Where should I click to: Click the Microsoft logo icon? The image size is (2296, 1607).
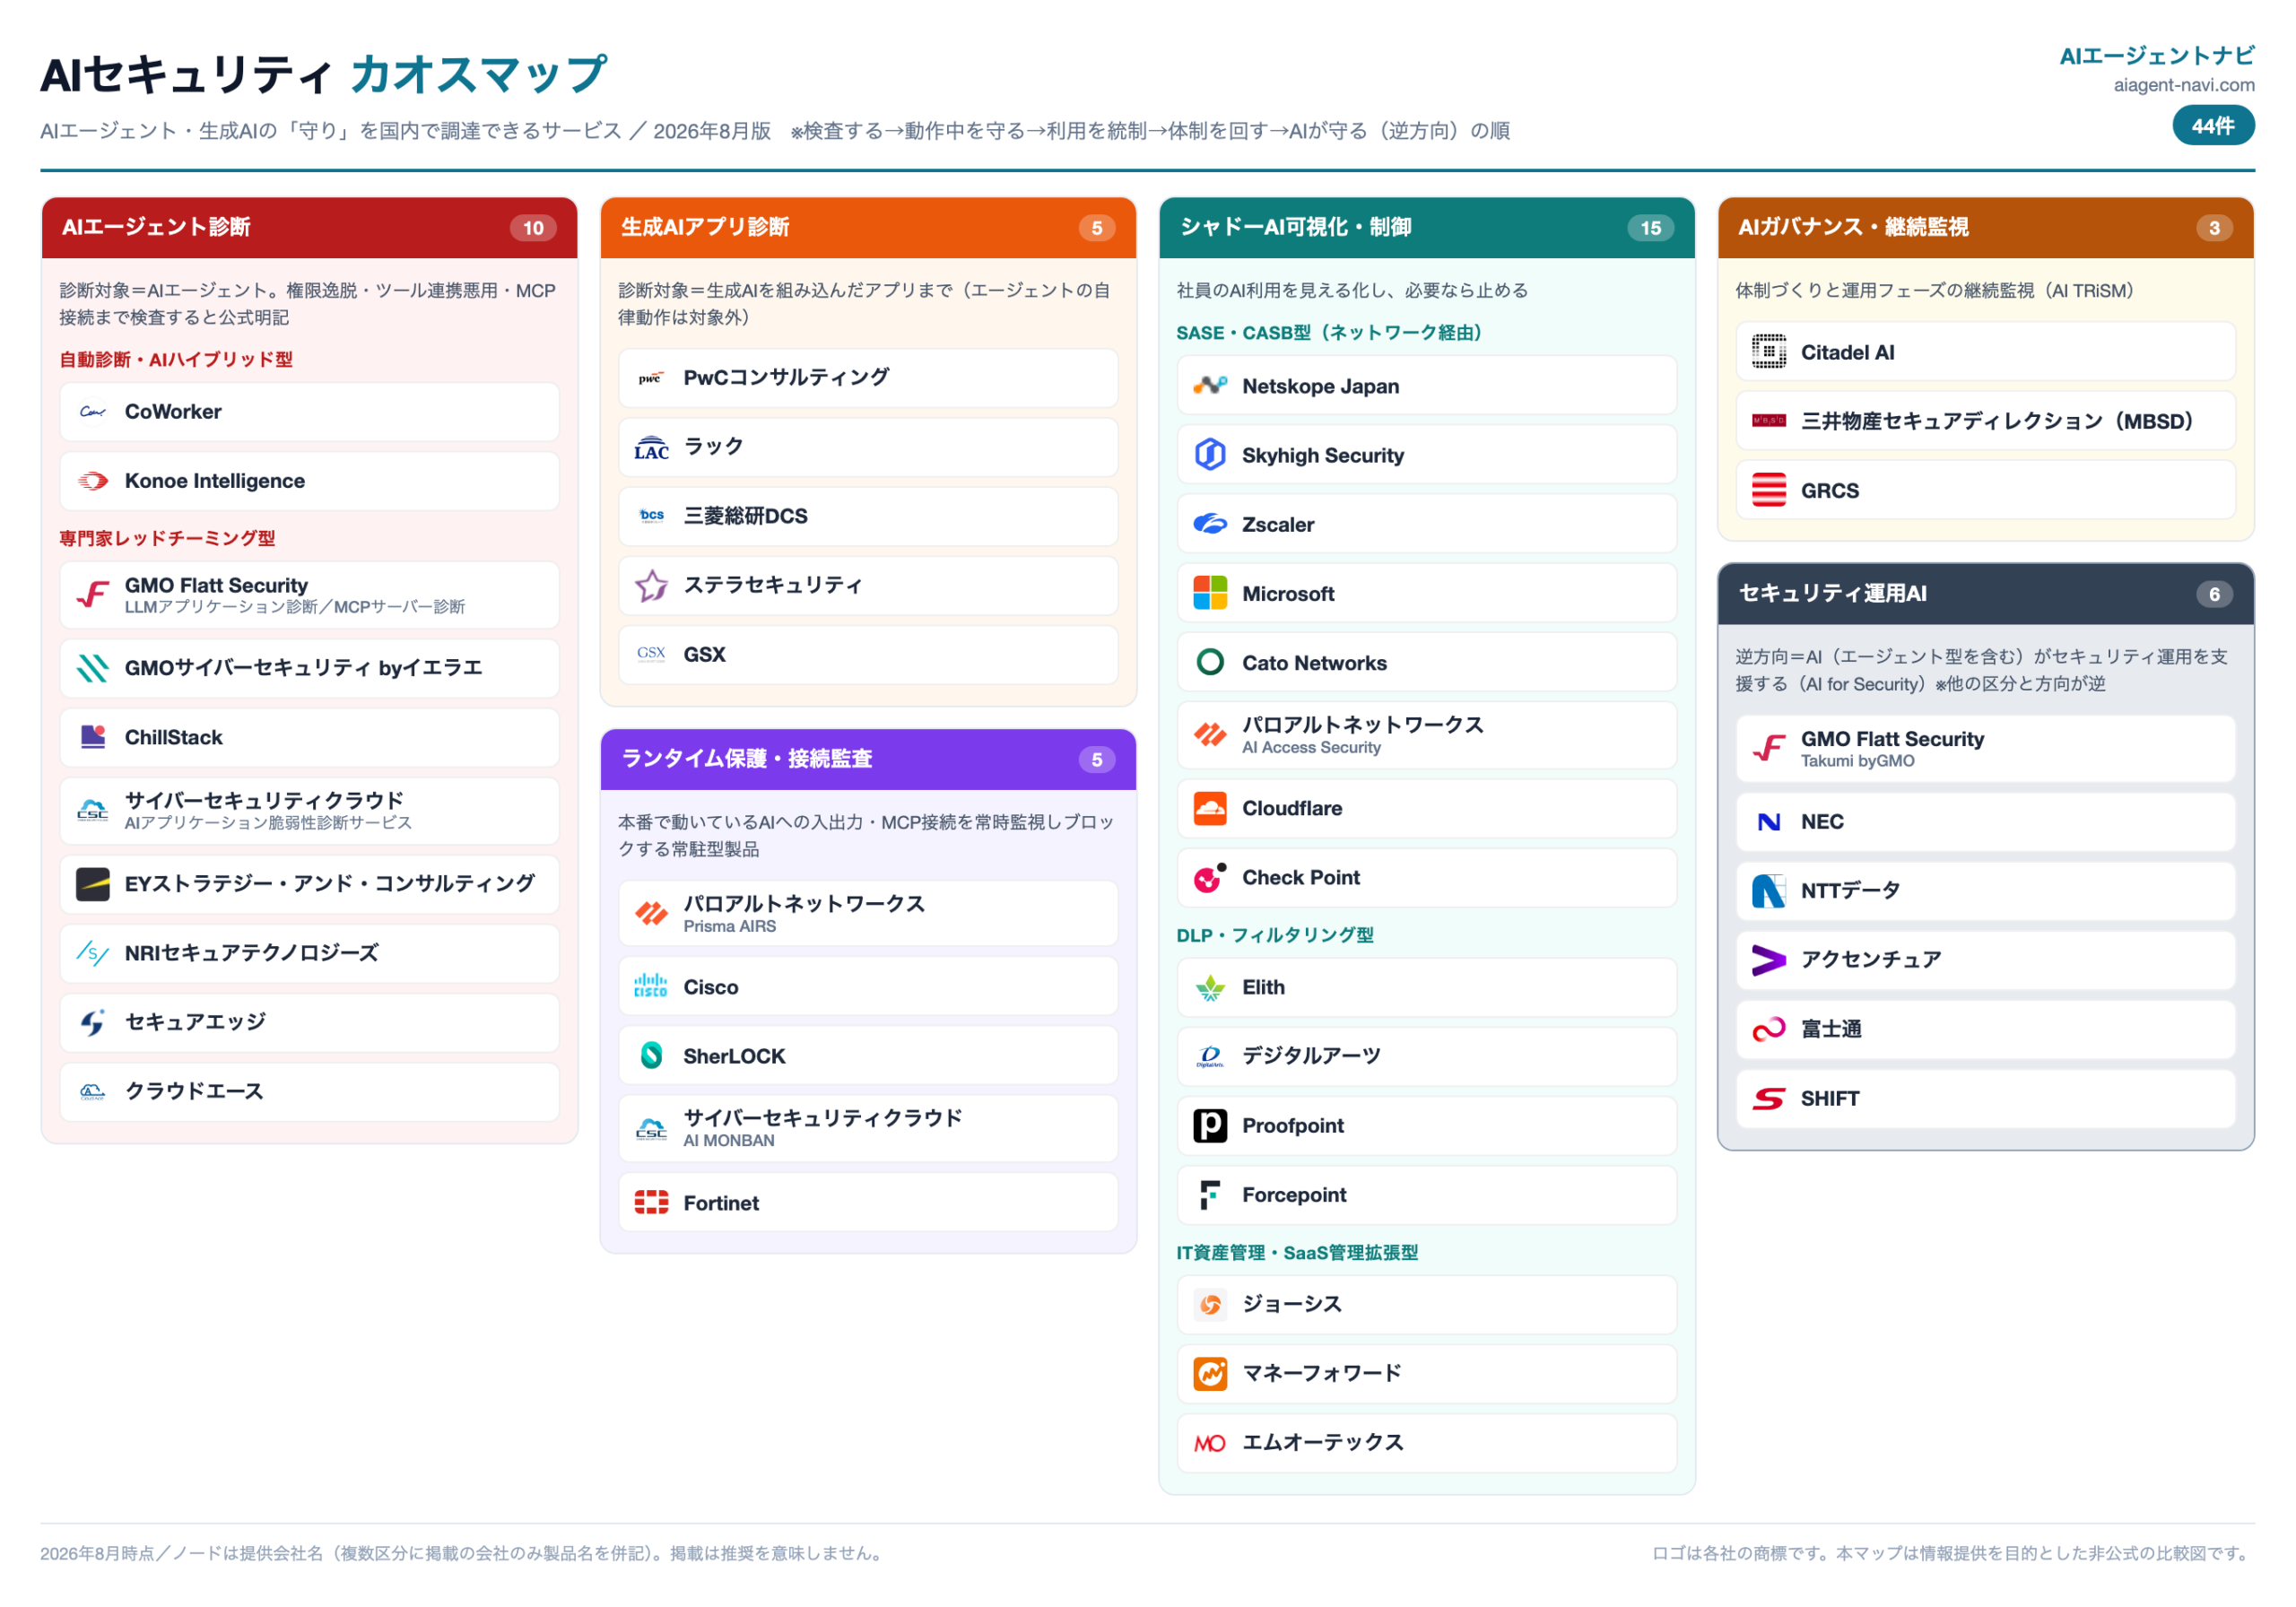(1211, 593)
